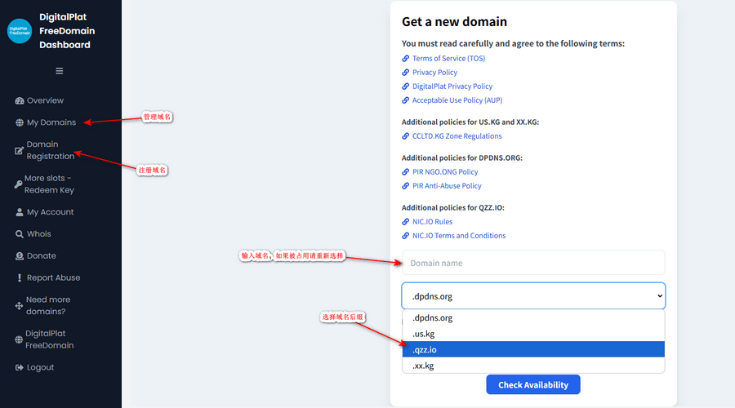Click link icon beside Terms of Service
The width and height of the screenshot is (735, 408).
point(405,59)
